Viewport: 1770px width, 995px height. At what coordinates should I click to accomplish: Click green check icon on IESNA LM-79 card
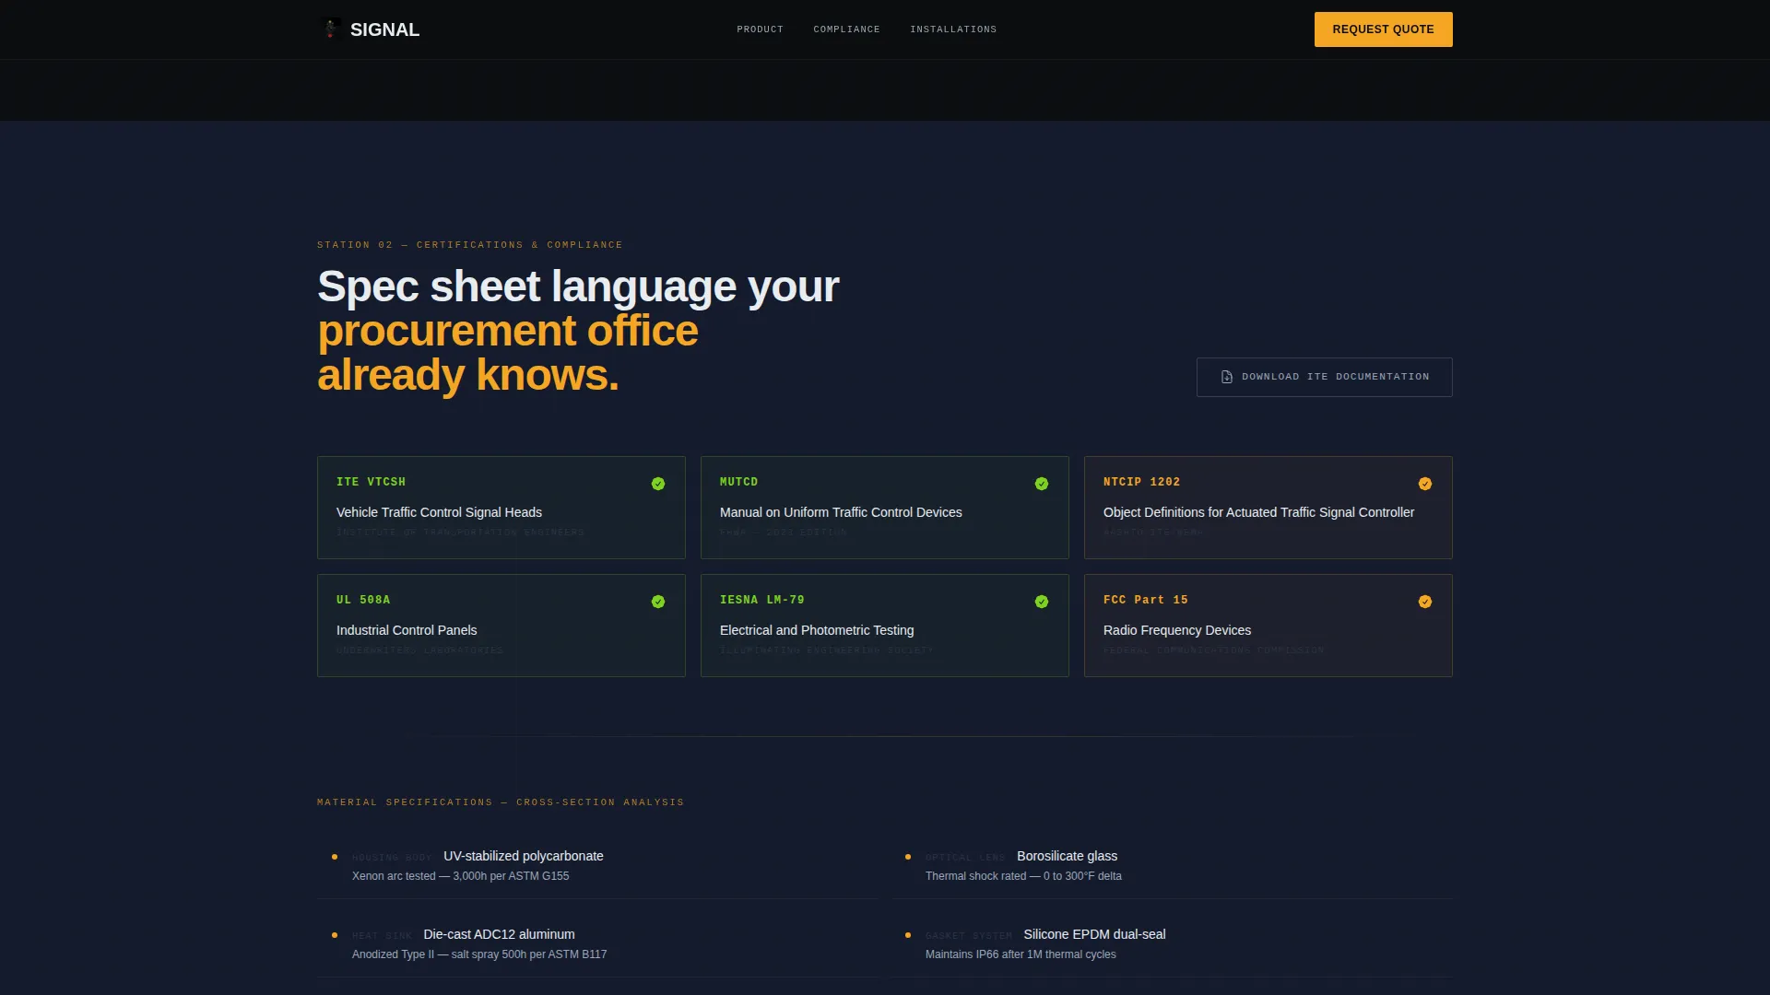coord(1042,602)
